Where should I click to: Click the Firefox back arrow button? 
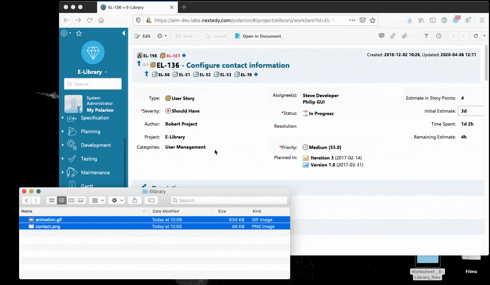(66, 21)
